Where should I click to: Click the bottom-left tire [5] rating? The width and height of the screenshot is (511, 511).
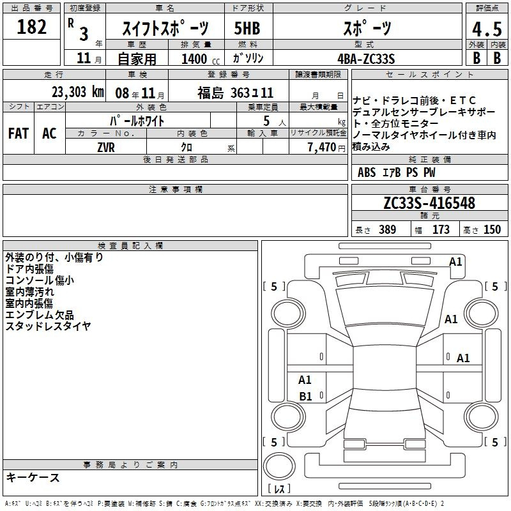click(x=274, y=442)
